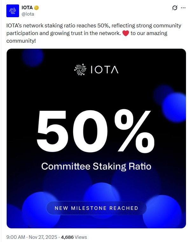
Task: Click the Nov 27, 2025 date
Action: point(43,237)
